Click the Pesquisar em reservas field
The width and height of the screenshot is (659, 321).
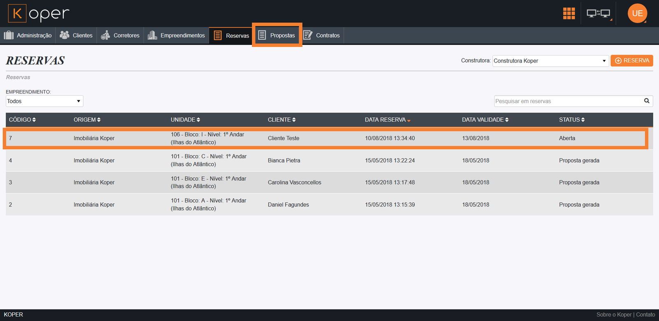568,101
